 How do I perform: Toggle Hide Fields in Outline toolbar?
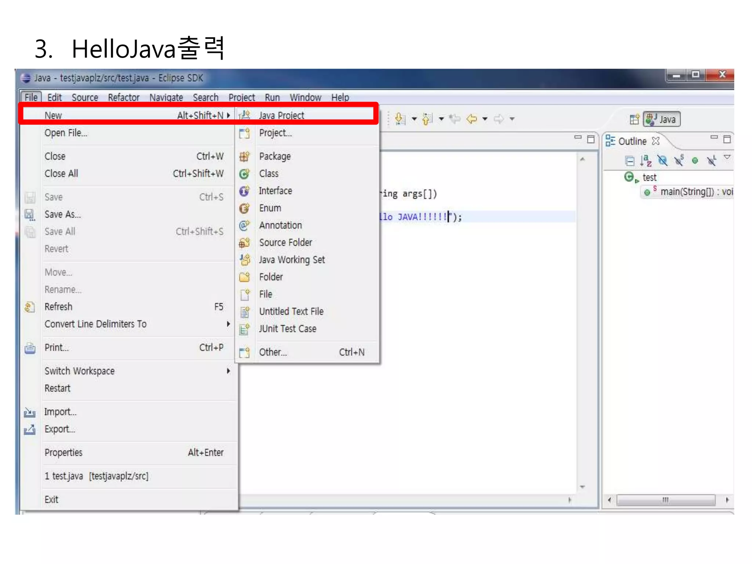point(662,161)
